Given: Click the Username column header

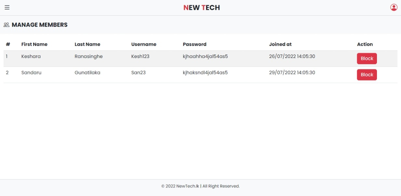Looking at the screenshot, I should pyautogui.click(x=143, y=44).
